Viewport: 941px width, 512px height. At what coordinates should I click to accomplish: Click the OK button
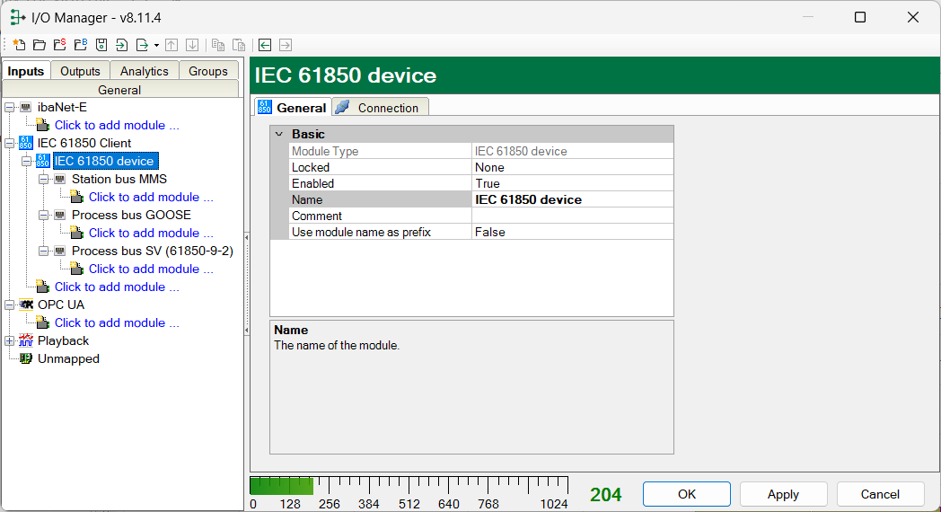click(x=687, y=494)
